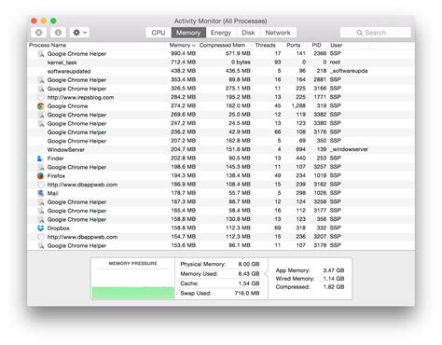442x345 pixels.
Task: Toggle sort order on Memory column header
Action: tap(182, 45)
